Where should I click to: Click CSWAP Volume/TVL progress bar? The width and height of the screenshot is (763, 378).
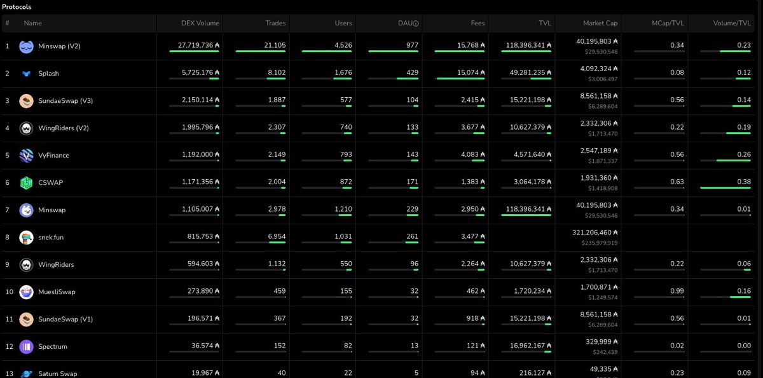pyautogui.click(x=725, y=188)
